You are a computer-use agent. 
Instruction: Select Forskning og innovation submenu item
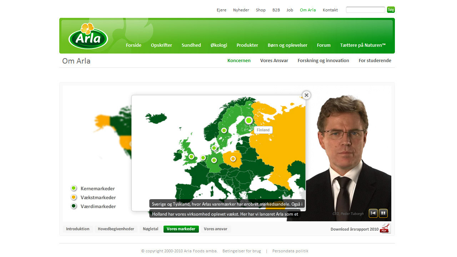point(323,60)
